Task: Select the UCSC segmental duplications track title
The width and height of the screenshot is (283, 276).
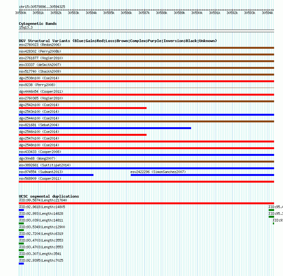Action: click(x=49, y=196)
